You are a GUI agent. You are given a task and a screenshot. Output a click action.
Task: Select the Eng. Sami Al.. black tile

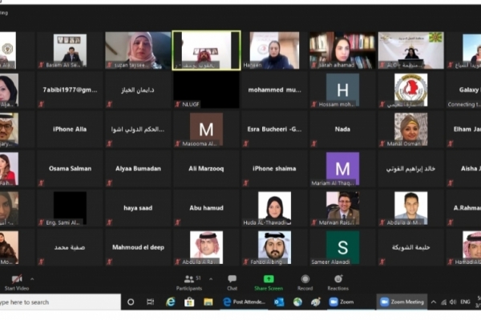[x=70, y=208]
